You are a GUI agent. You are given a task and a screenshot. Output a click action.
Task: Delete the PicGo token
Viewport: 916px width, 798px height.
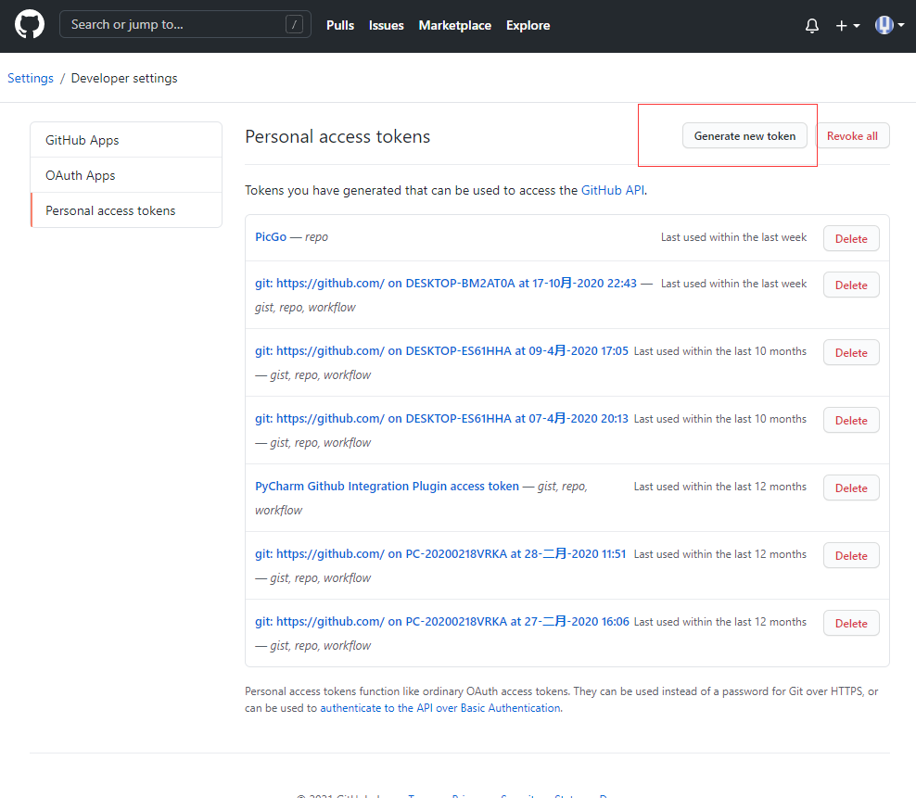point(851,238)
